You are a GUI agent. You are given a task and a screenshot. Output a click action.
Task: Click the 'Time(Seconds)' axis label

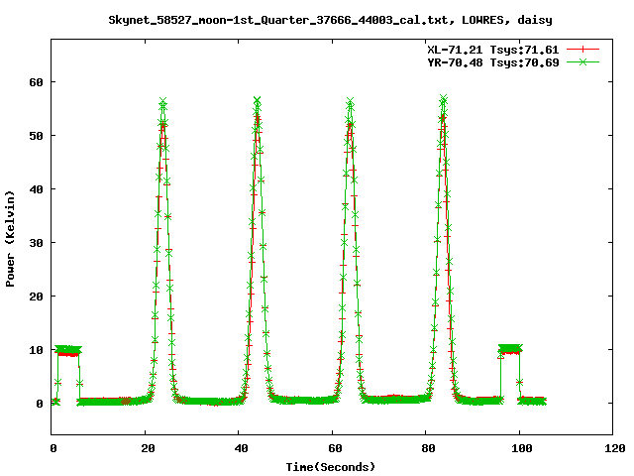330,467
